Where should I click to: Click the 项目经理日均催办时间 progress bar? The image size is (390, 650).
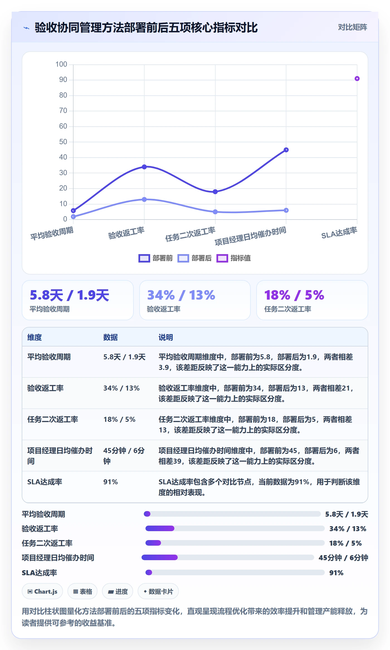pos(228,557)
